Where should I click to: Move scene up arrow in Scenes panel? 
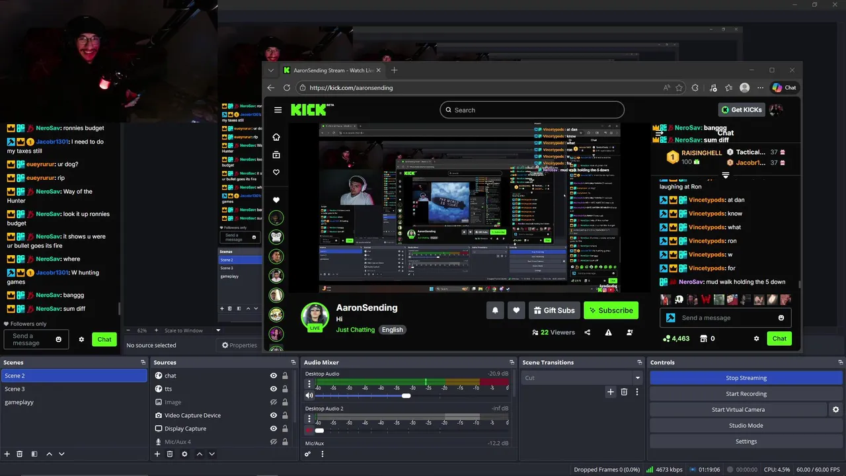[50, 454]
